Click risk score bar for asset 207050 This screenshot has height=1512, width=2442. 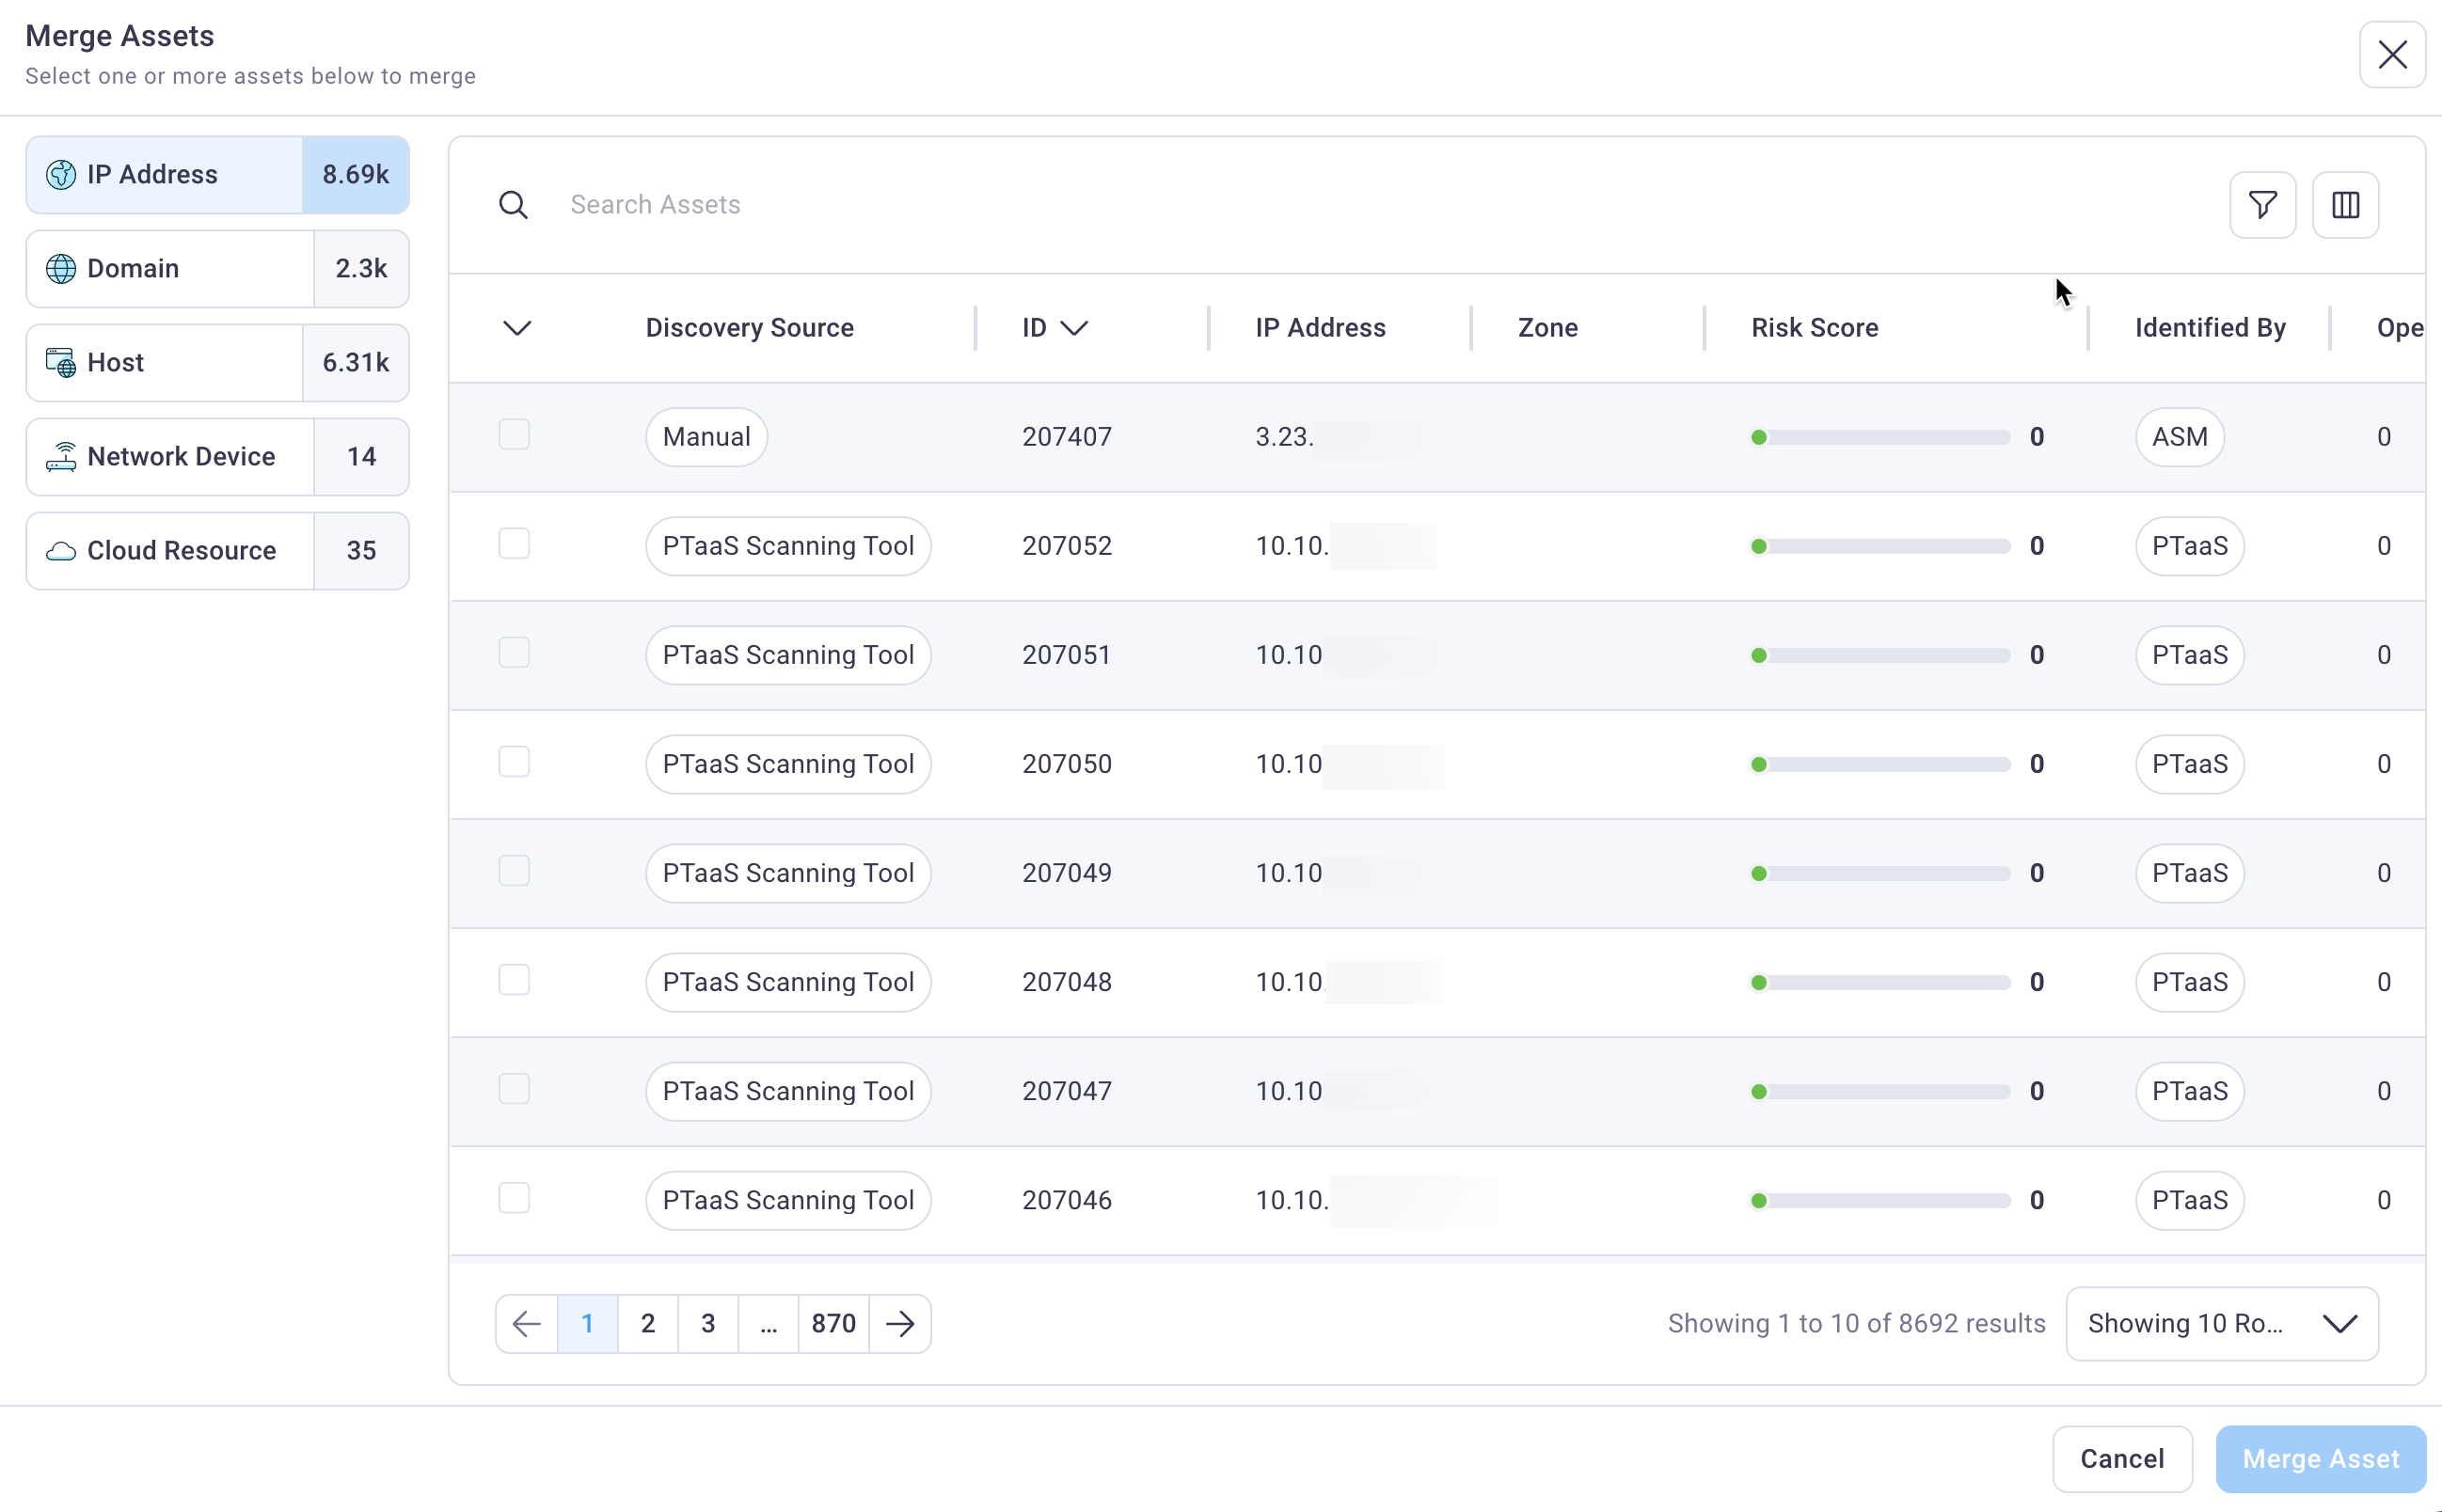coord(1880,764)
